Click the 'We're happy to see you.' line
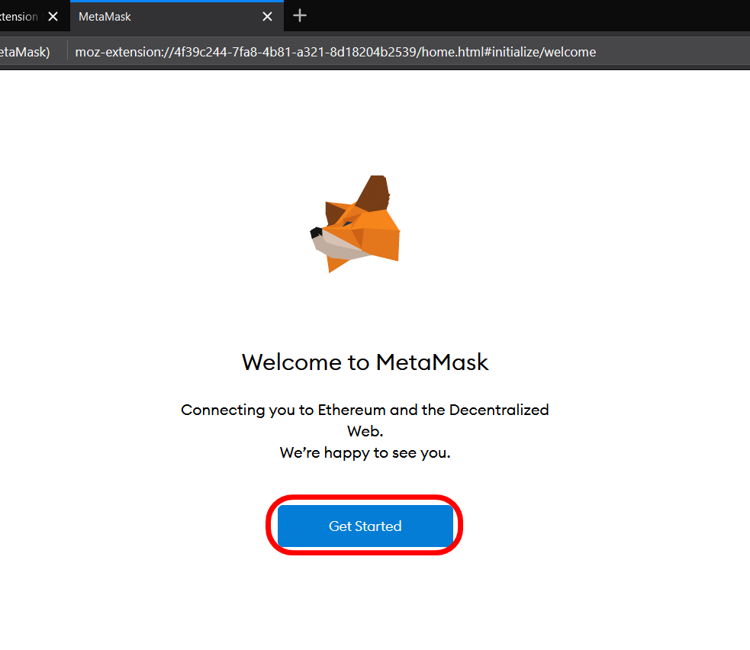This screenshot has width=750, height=650. (365, 452)
